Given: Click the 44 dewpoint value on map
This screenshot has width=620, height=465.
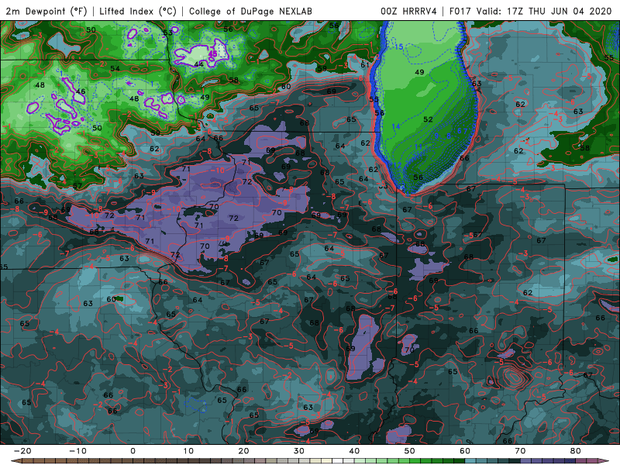Looking at the screenshot, I should tap(198, 64).
